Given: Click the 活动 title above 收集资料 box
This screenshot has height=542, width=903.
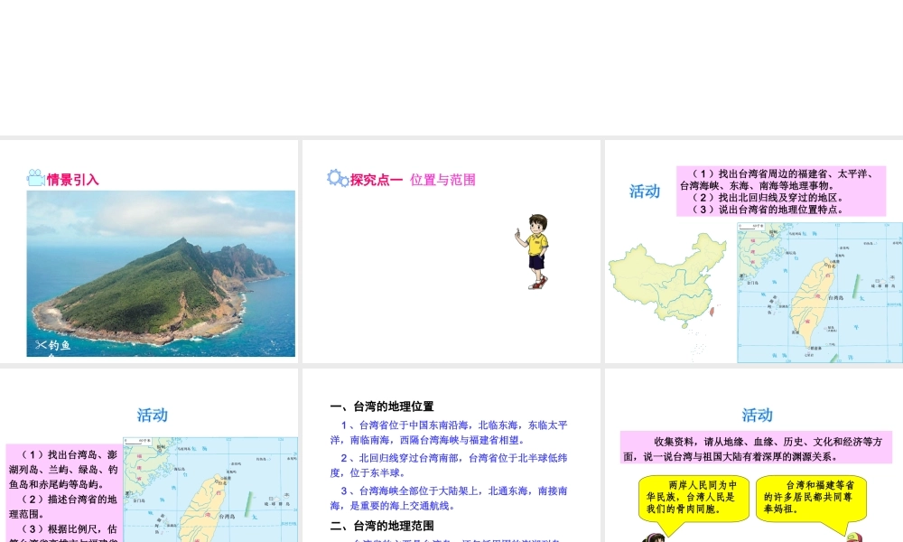Looking at the screenshot, I should (x=758, y=415).
